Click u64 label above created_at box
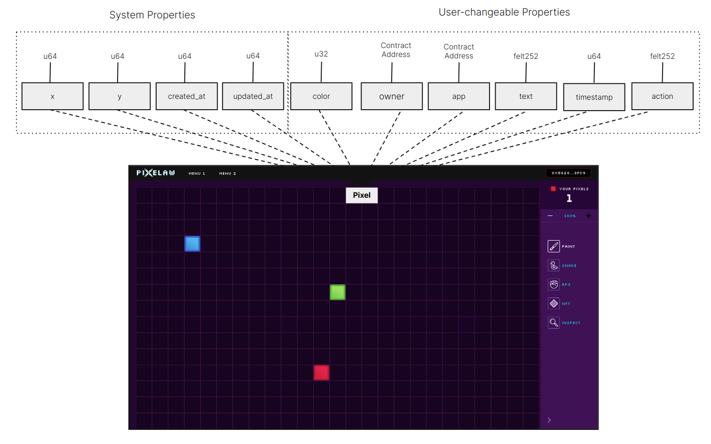Viewport: 711px width, 444px height. pyautogui.click(x=185, y=57)
